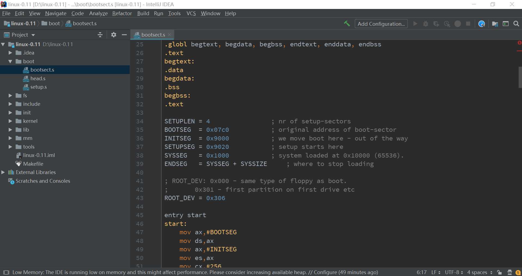Viewport: 522px width, 276px height.
Task: Expand the include folder
Action: point(10,104)
